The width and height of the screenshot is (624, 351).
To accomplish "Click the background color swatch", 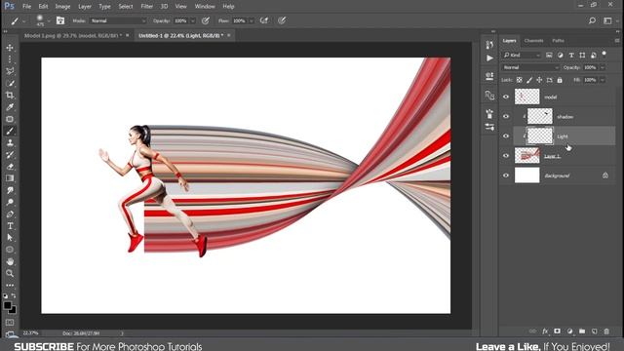I will pos(13,310).
